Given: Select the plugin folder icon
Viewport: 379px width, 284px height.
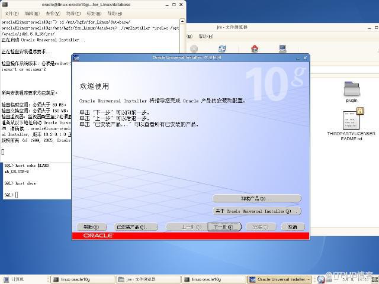Looking at the screenshot, I should [x=352, y=89].
